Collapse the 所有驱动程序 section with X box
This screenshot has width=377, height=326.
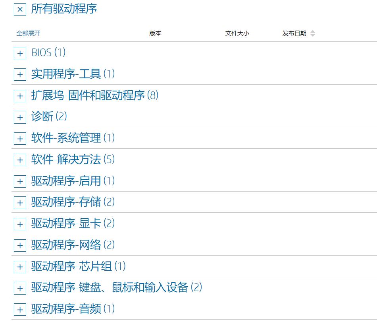[20, 10]
